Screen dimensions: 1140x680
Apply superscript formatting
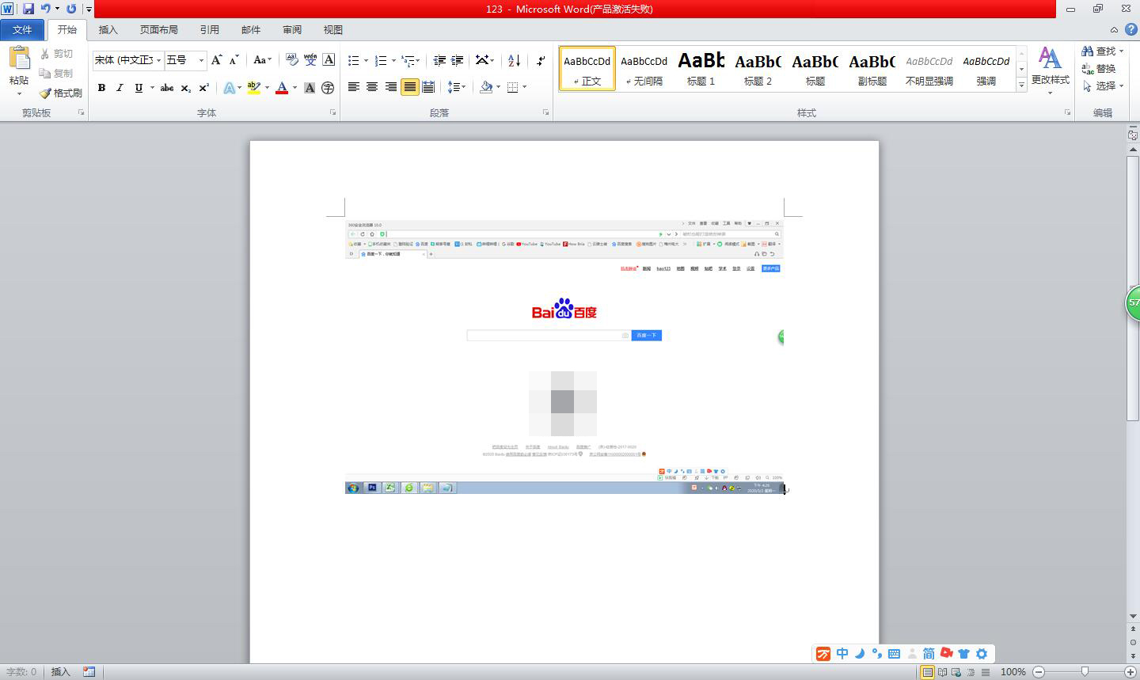pos(203,88)
